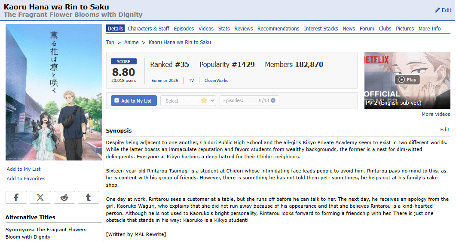Open the Interest Stacks tab

pyautogui.click(x=321, y=28)
